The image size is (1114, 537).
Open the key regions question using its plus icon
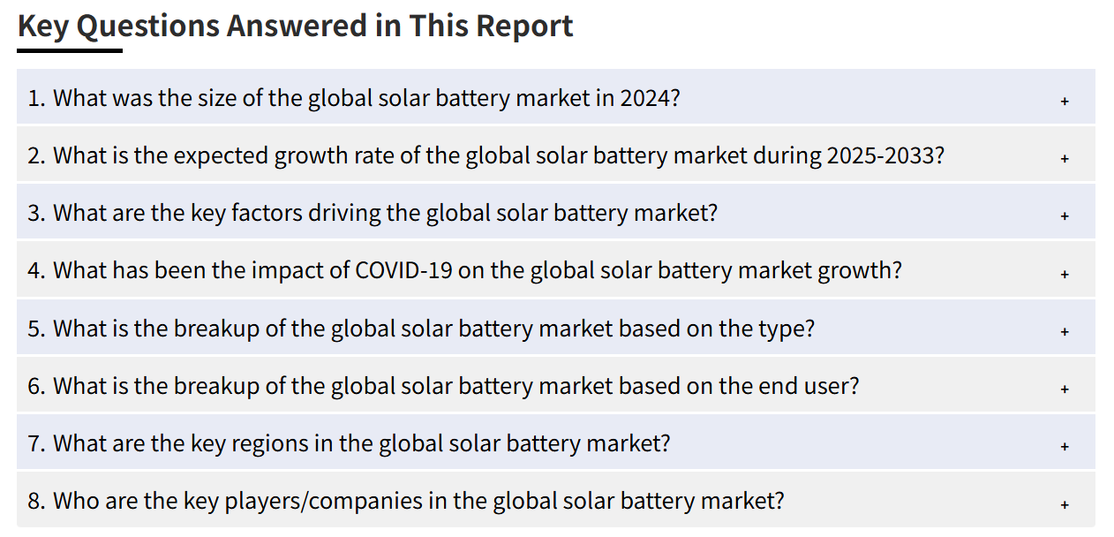tap(1065, 446)
